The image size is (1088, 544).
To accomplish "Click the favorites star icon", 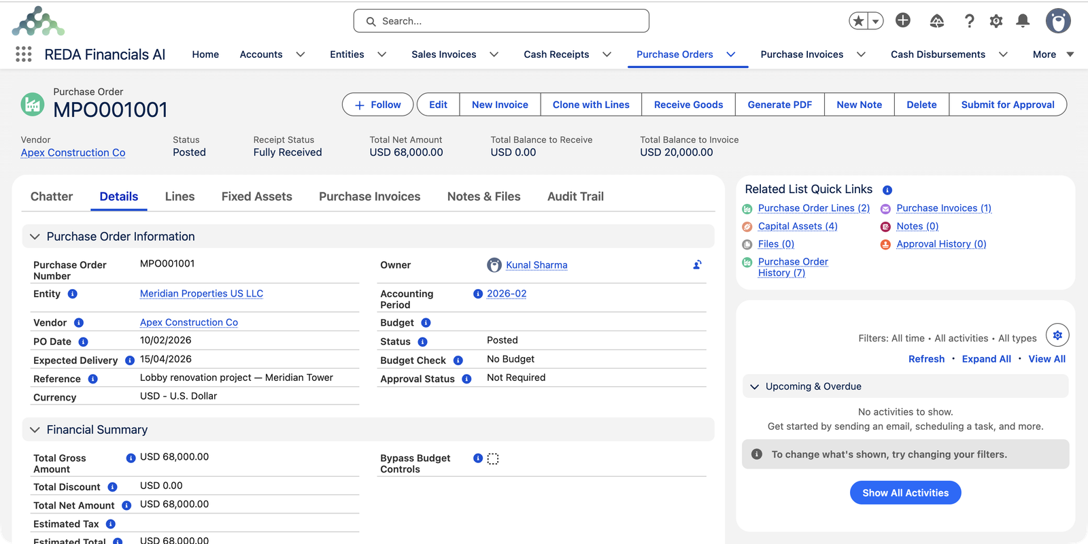I will click(x=859, y=21).
